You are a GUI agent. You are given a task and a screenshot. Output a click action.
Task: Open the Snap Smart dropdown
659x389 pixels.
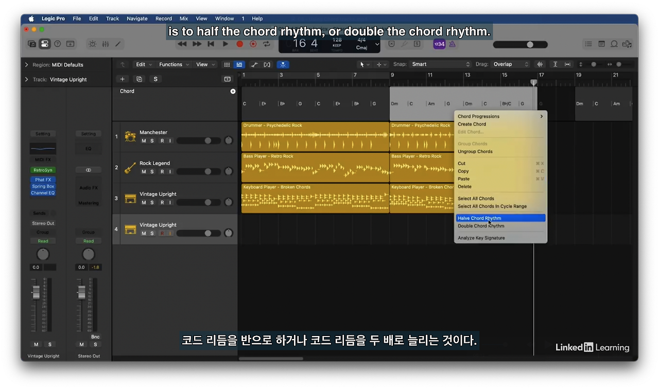[x=441, y=64]
